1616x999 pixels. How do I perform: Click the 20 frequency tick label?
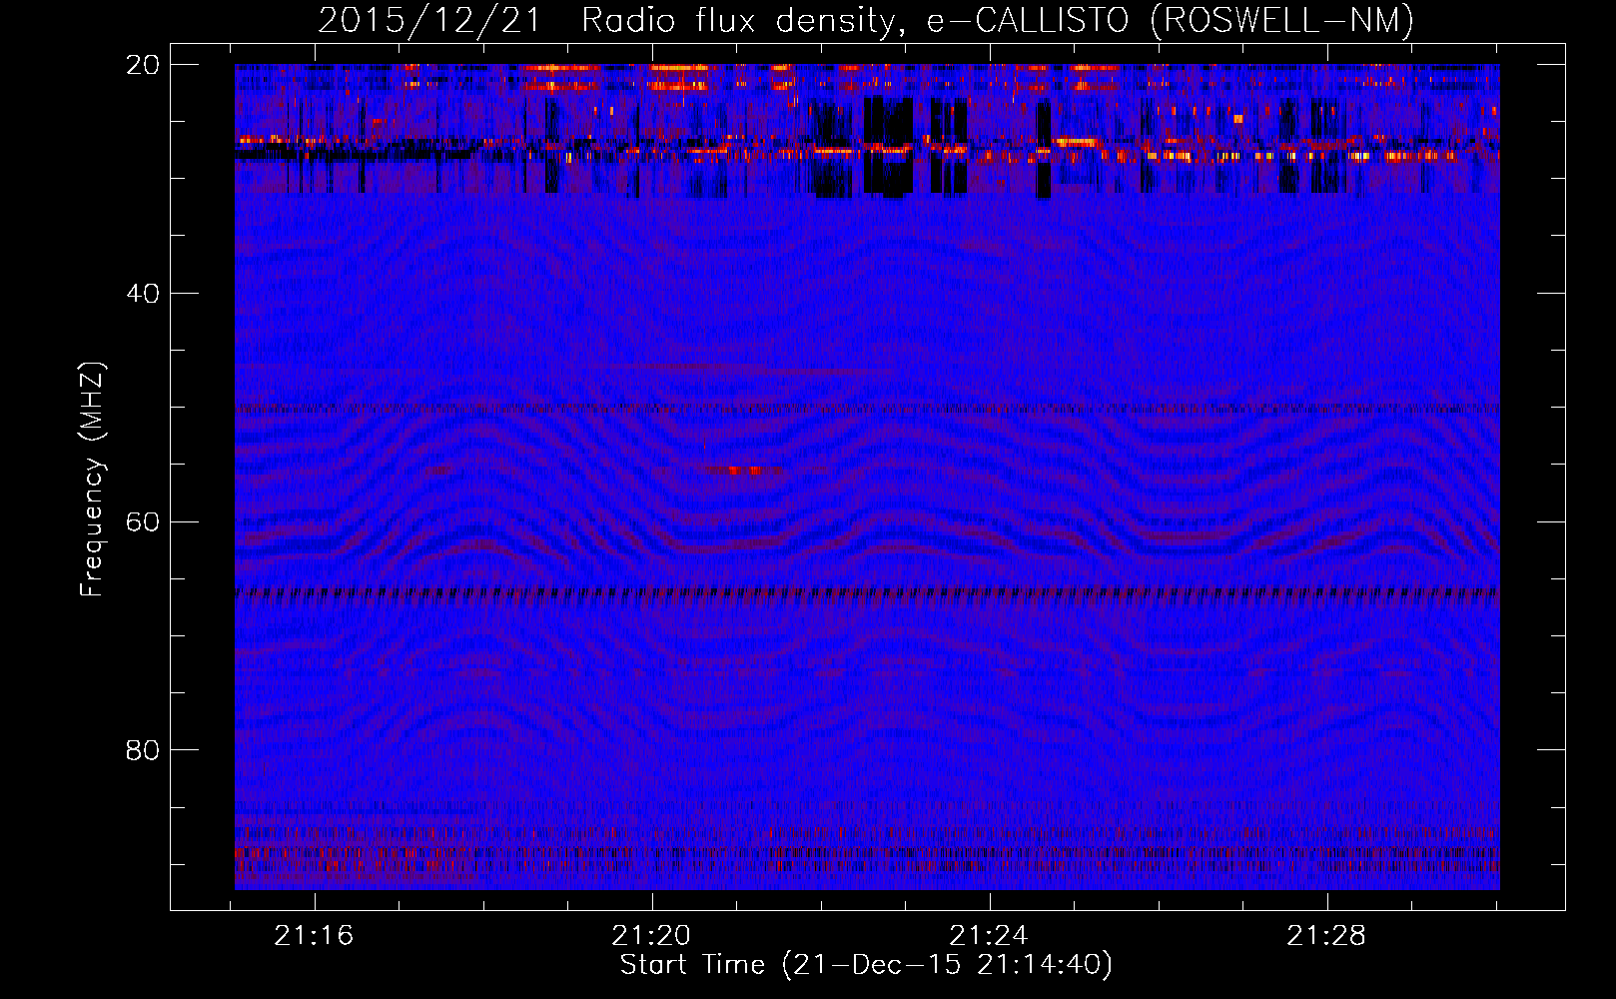[143, 65]
